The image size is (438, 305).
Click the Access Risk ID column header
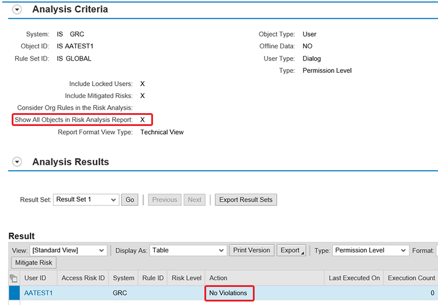pos(83,278)
